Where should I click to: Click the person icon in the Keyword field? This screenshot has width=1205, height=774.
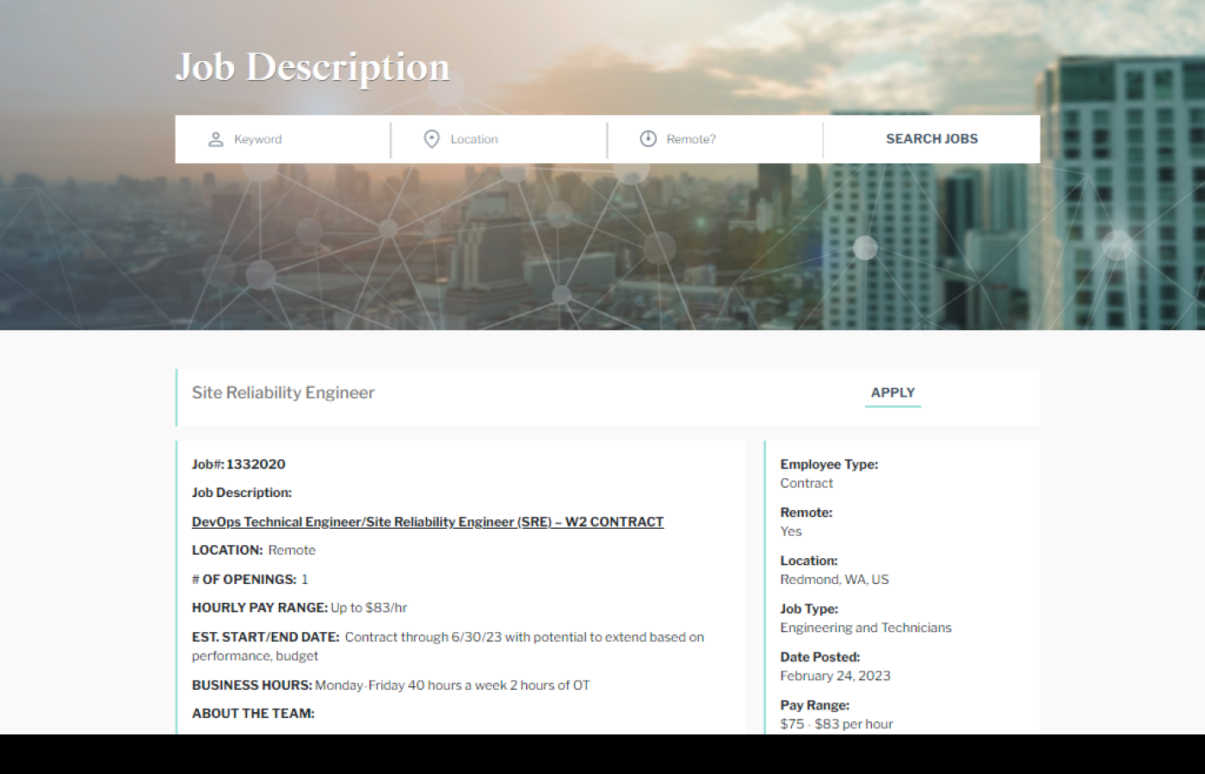215,138
